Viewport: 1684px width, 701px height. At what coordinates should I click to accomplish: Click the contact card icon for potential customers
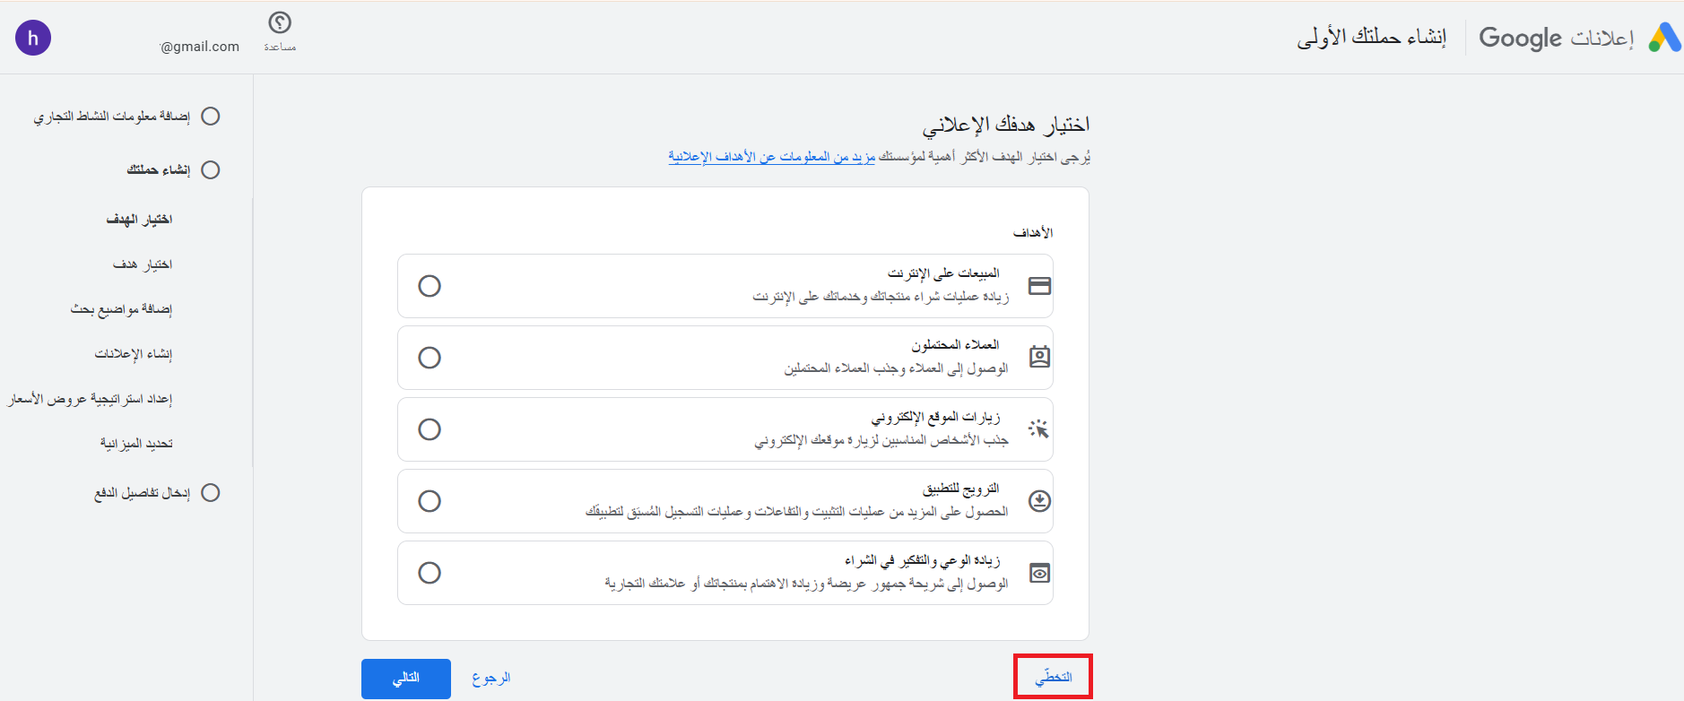1039,357
